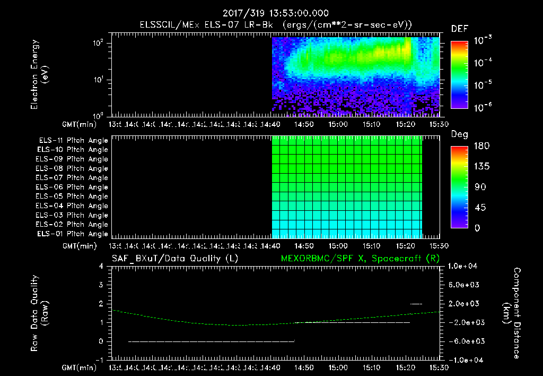Click 15:20 time tick under pitch angle panel
This screenshot has height=376, width=543.
point(406,246)
